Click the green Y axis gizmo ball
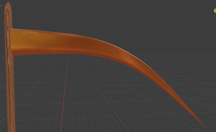 [215, 11]
